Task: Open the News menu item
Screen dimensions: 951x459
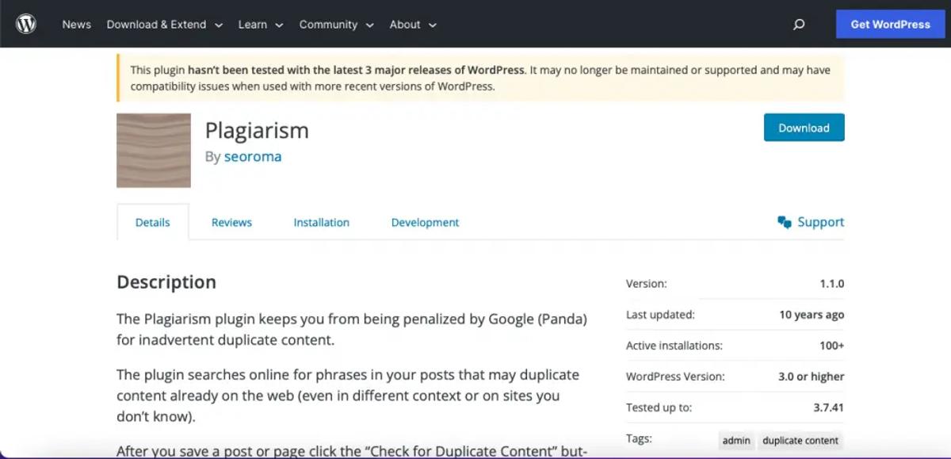Action: 77,25
